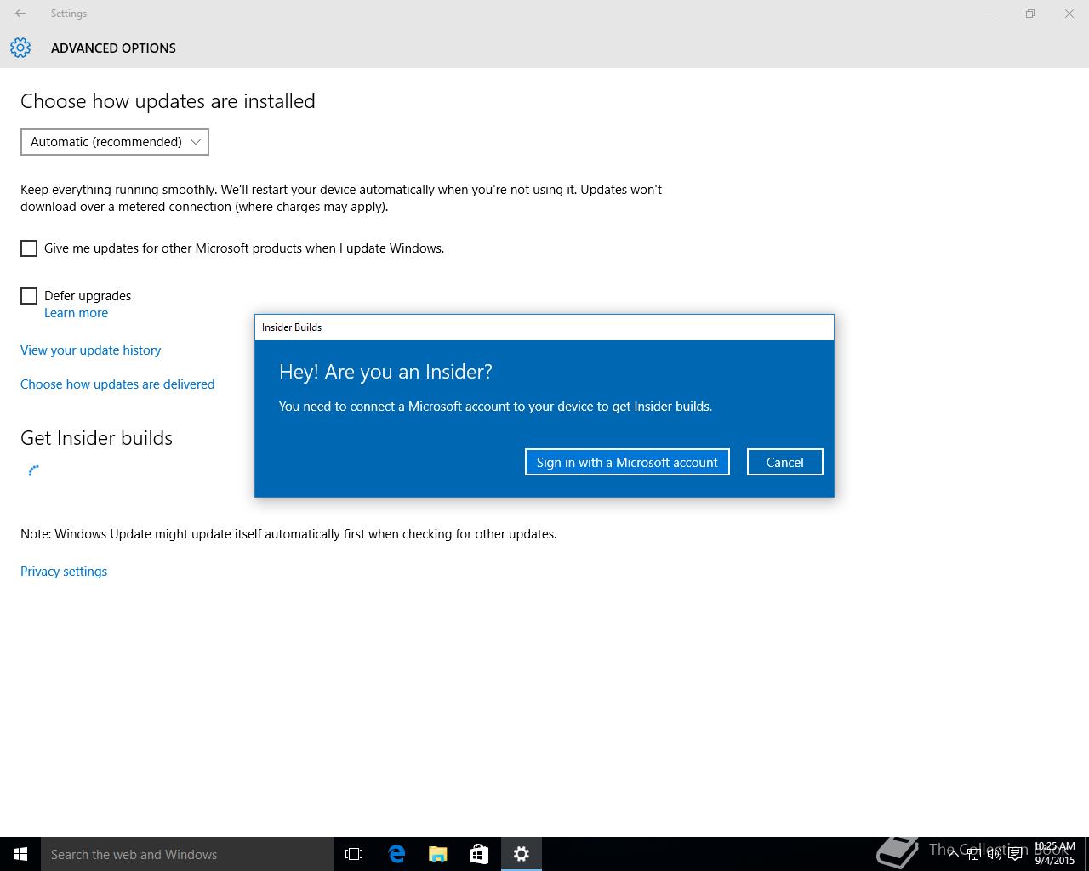Click the Advanced Options gear icon
The width and height of the screenshot is (1089, 871).
pos(20,48)
